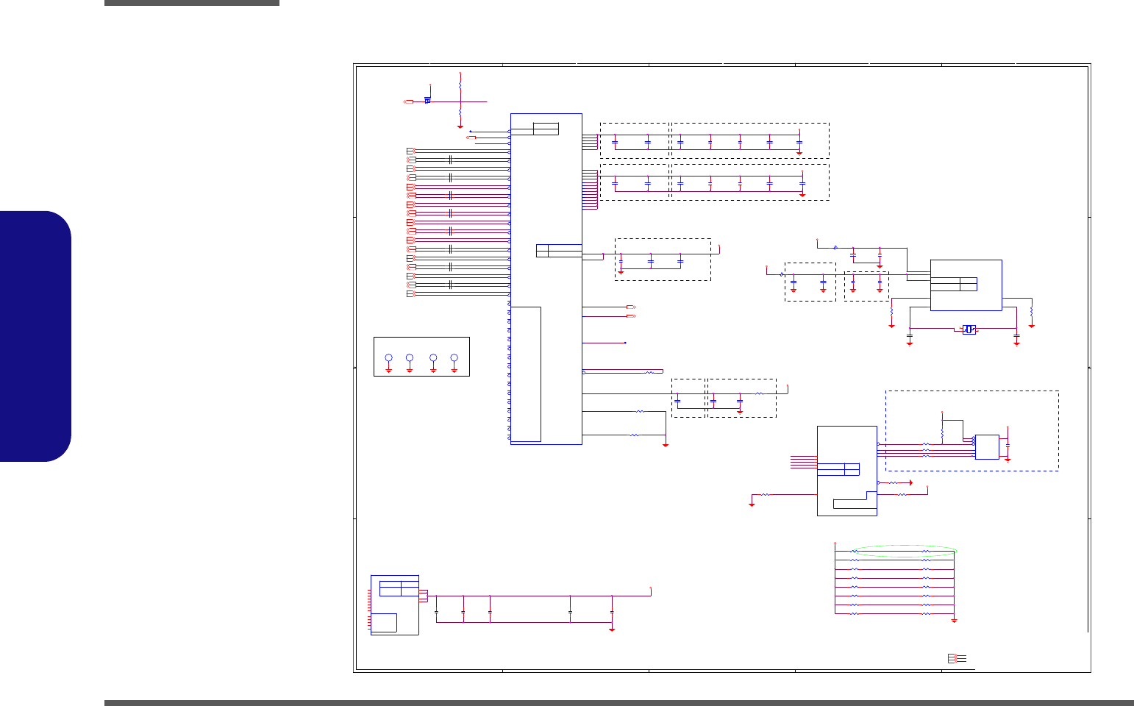Click the IC block connected to the crystal
The width and height of the screenshot is (1134, 706).
(966, 285)
